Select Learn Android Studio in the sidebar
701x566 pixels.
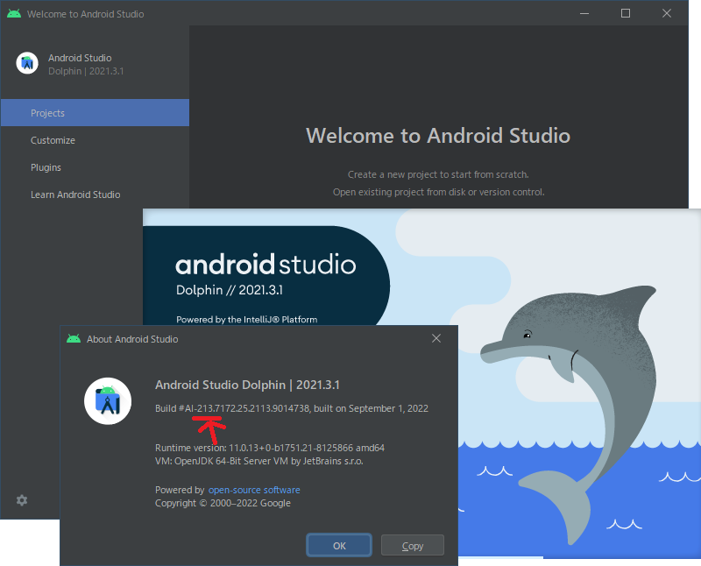click(x=75, y=194)
